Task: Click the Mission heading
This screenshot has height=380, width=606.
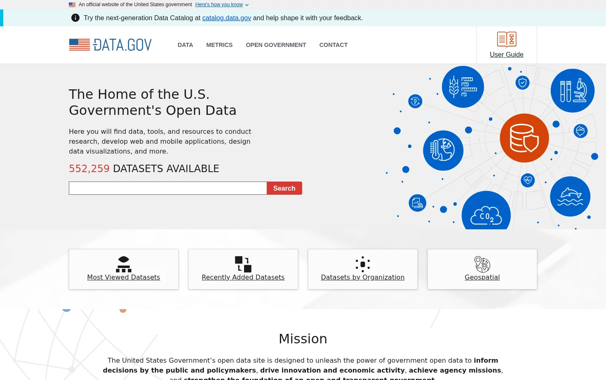Action: [303, 338]
